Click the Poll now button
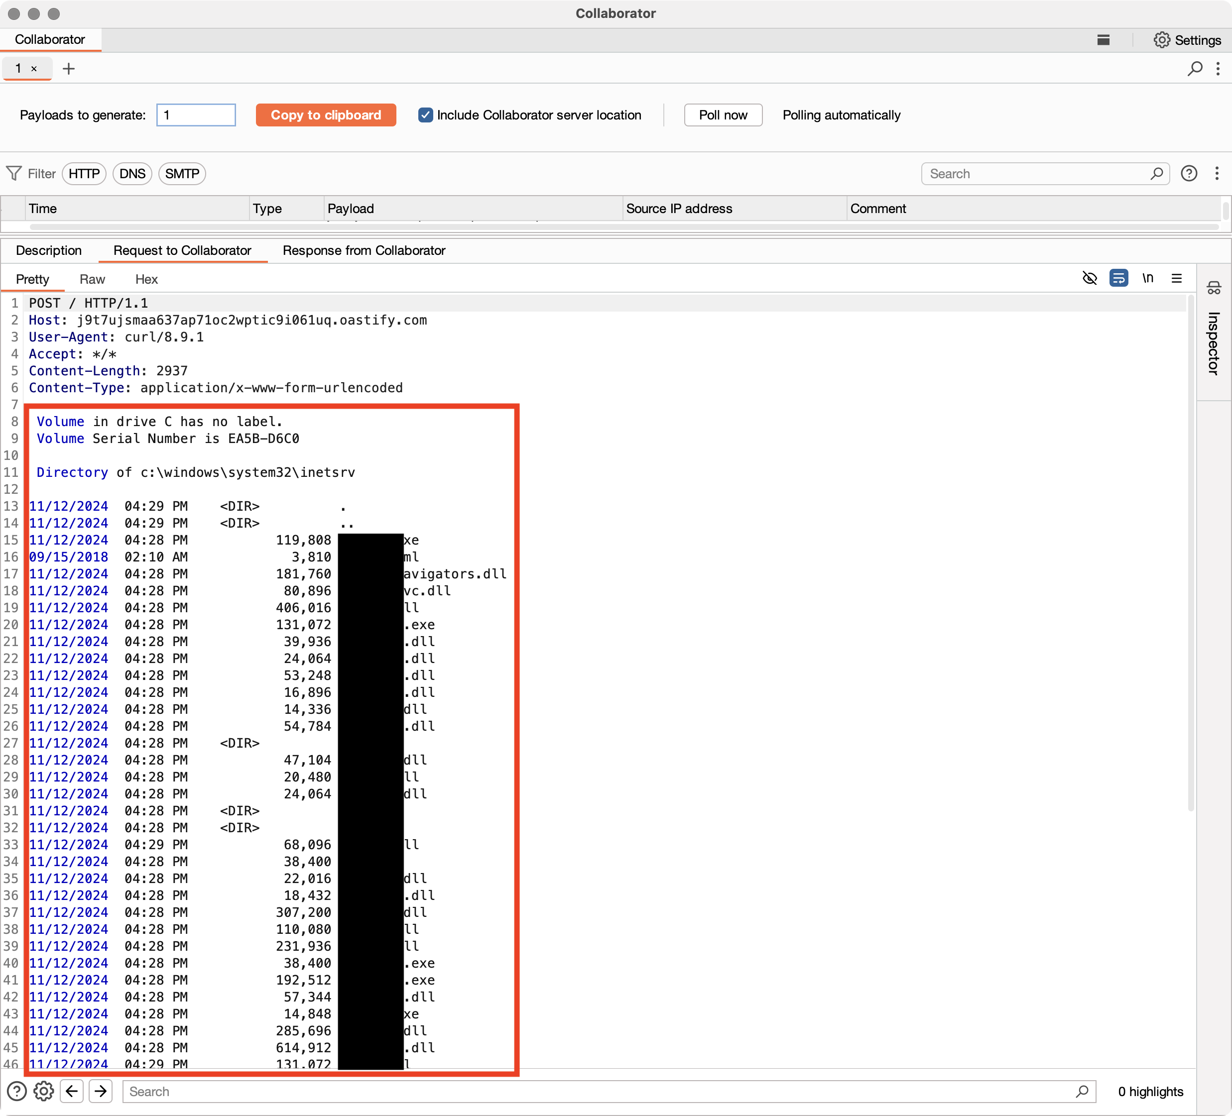The image size is (1232, 1116). 724,115
